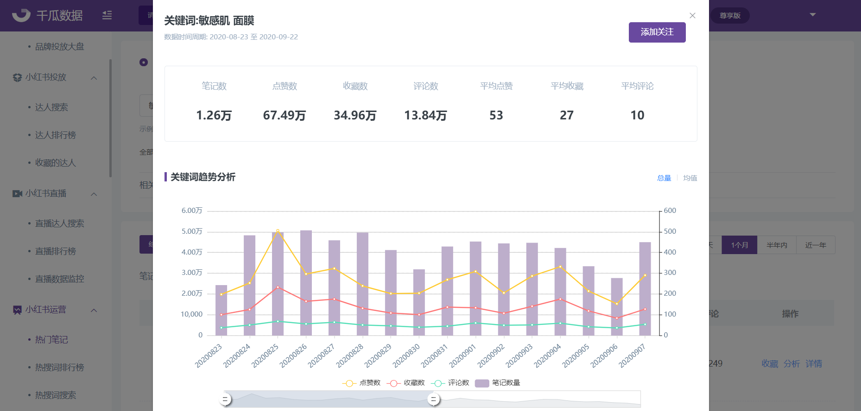Viewport: 861px width, 411px height.
Task: Toggle 笔记数量 bar series in legend
Action: (497, 383)
